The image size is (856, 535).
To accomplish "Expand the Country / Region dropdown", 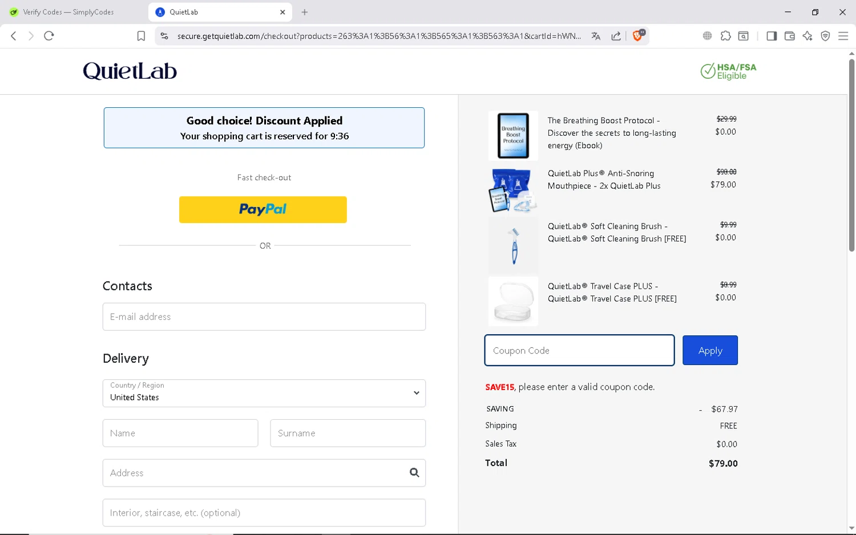I will (264, 393).
